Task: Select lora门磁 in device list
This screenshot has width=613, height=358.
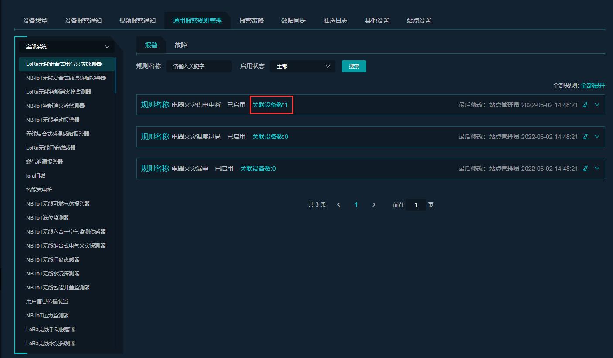Action: tap(67, 176)
